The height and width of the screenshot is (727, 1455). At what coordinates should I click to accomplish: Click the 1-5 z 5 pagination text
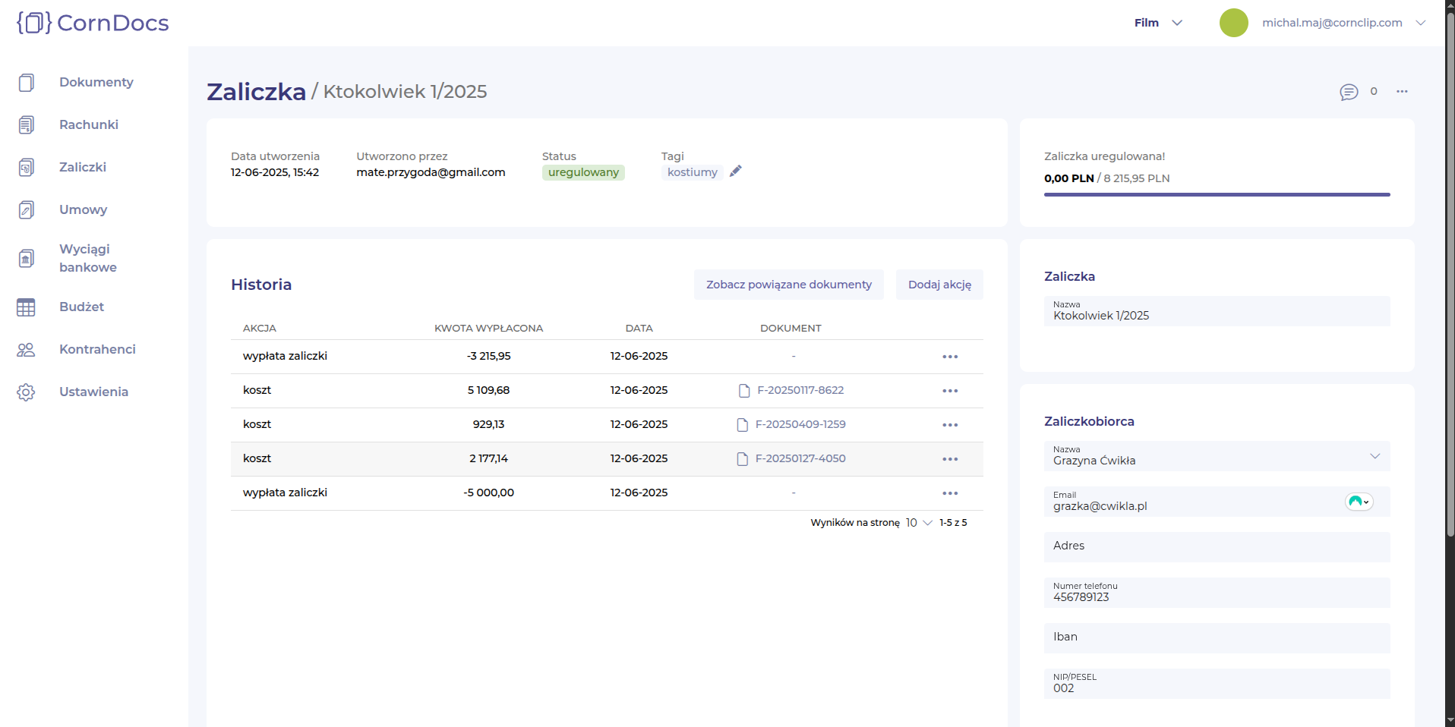pyautogui.click(x=953, y=523)
